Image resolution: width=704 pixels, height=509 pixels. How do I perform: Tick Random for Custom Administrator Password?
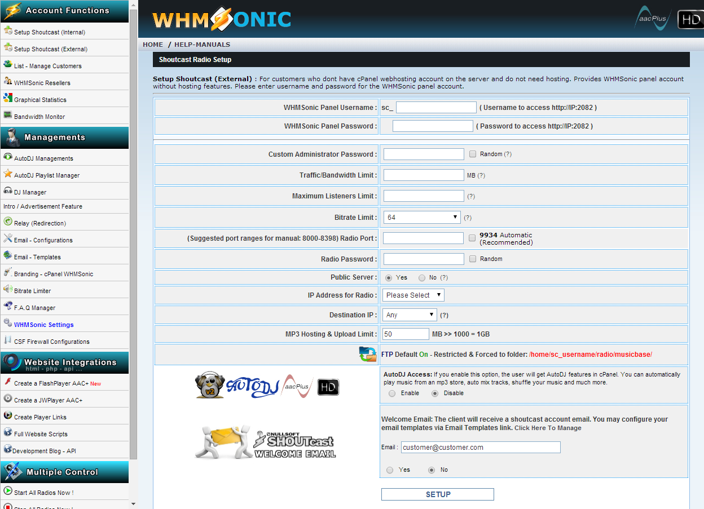click(x=473, y=154)
